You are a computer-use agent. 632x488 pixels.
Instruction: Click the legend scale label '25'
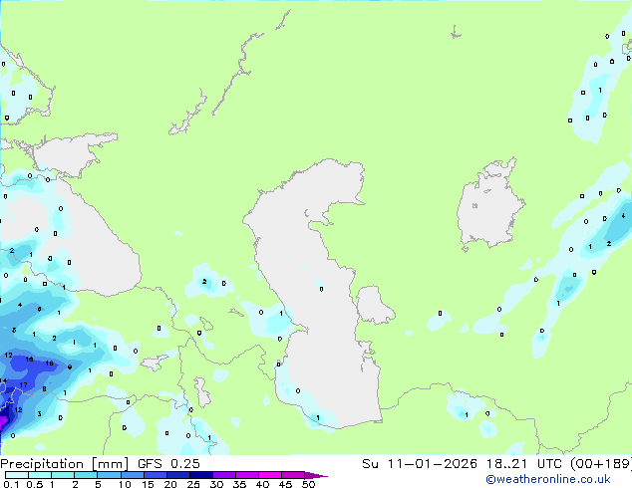pyautogui.click(x=193, y=484)
